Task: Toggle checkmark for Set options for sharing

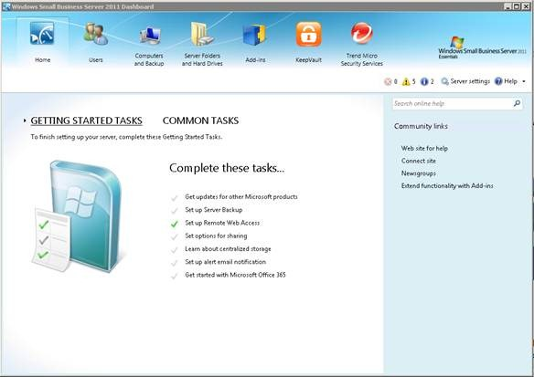Action: coord(175,236)
